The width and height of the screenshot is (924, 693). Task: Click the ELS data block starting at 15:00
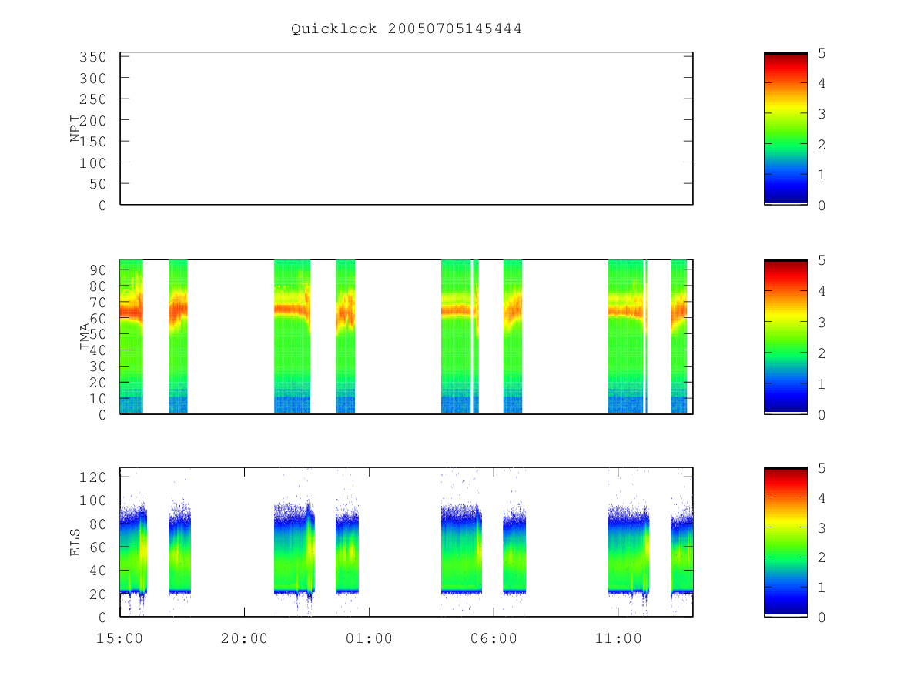tap(133, 551)
